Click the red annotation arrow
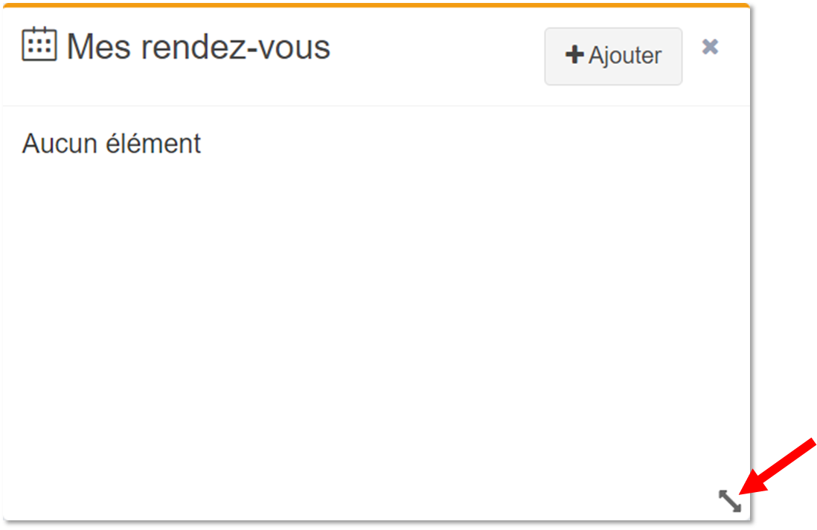This screenshot has width=817, height=530. 778,467
